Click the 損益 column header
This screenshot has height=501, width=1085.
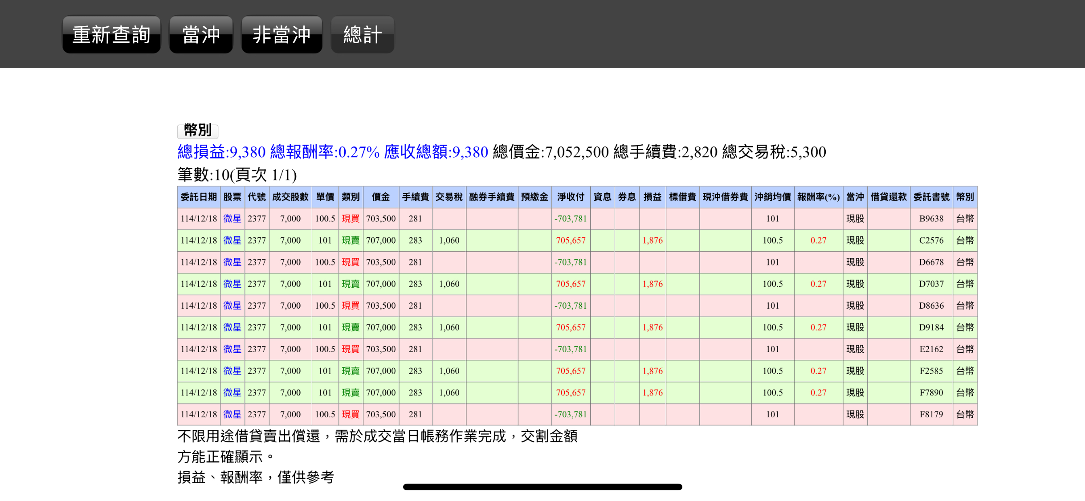(x=653, y=197)
